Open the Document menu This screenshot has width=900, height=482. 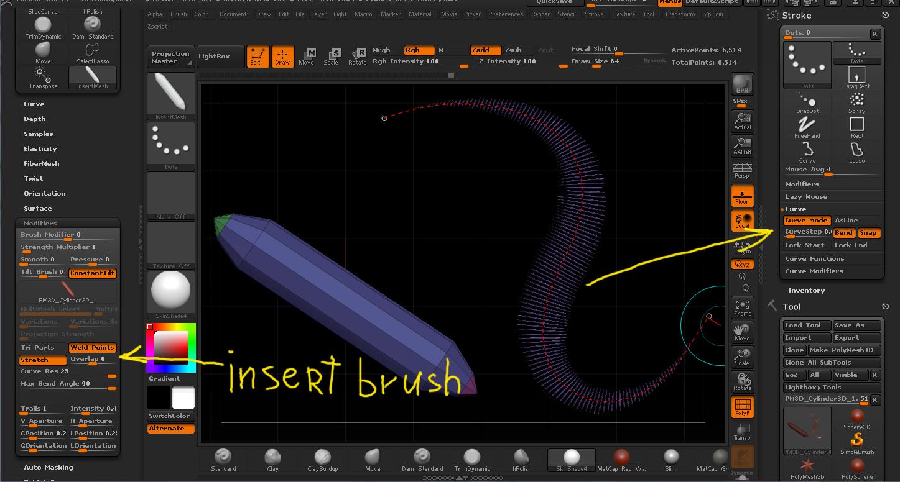click(x=233, y=14)
